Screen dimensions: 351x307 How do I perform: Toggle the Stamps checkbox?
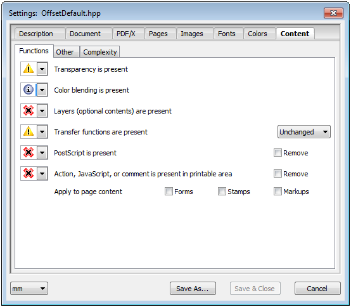pyautogui.click(x=222, y=192)
